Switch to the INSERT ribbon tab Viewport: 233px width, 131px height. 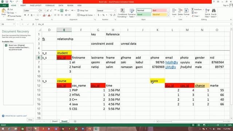(23, 5)
